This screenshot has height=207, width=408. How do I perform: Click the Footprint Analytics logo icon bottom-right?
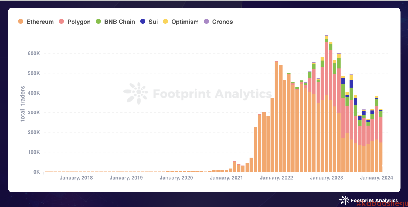(344, 200)
